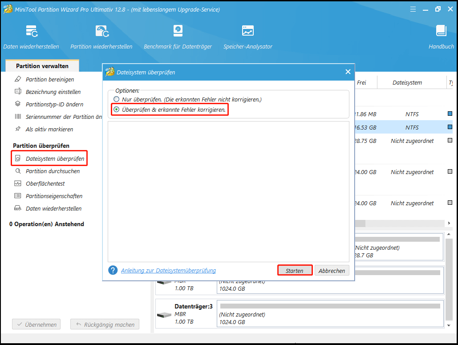Click the help question mark icon in dialog
Image resolution: width=458 pixels, height=345 pixels.
(x=113, y=270)
